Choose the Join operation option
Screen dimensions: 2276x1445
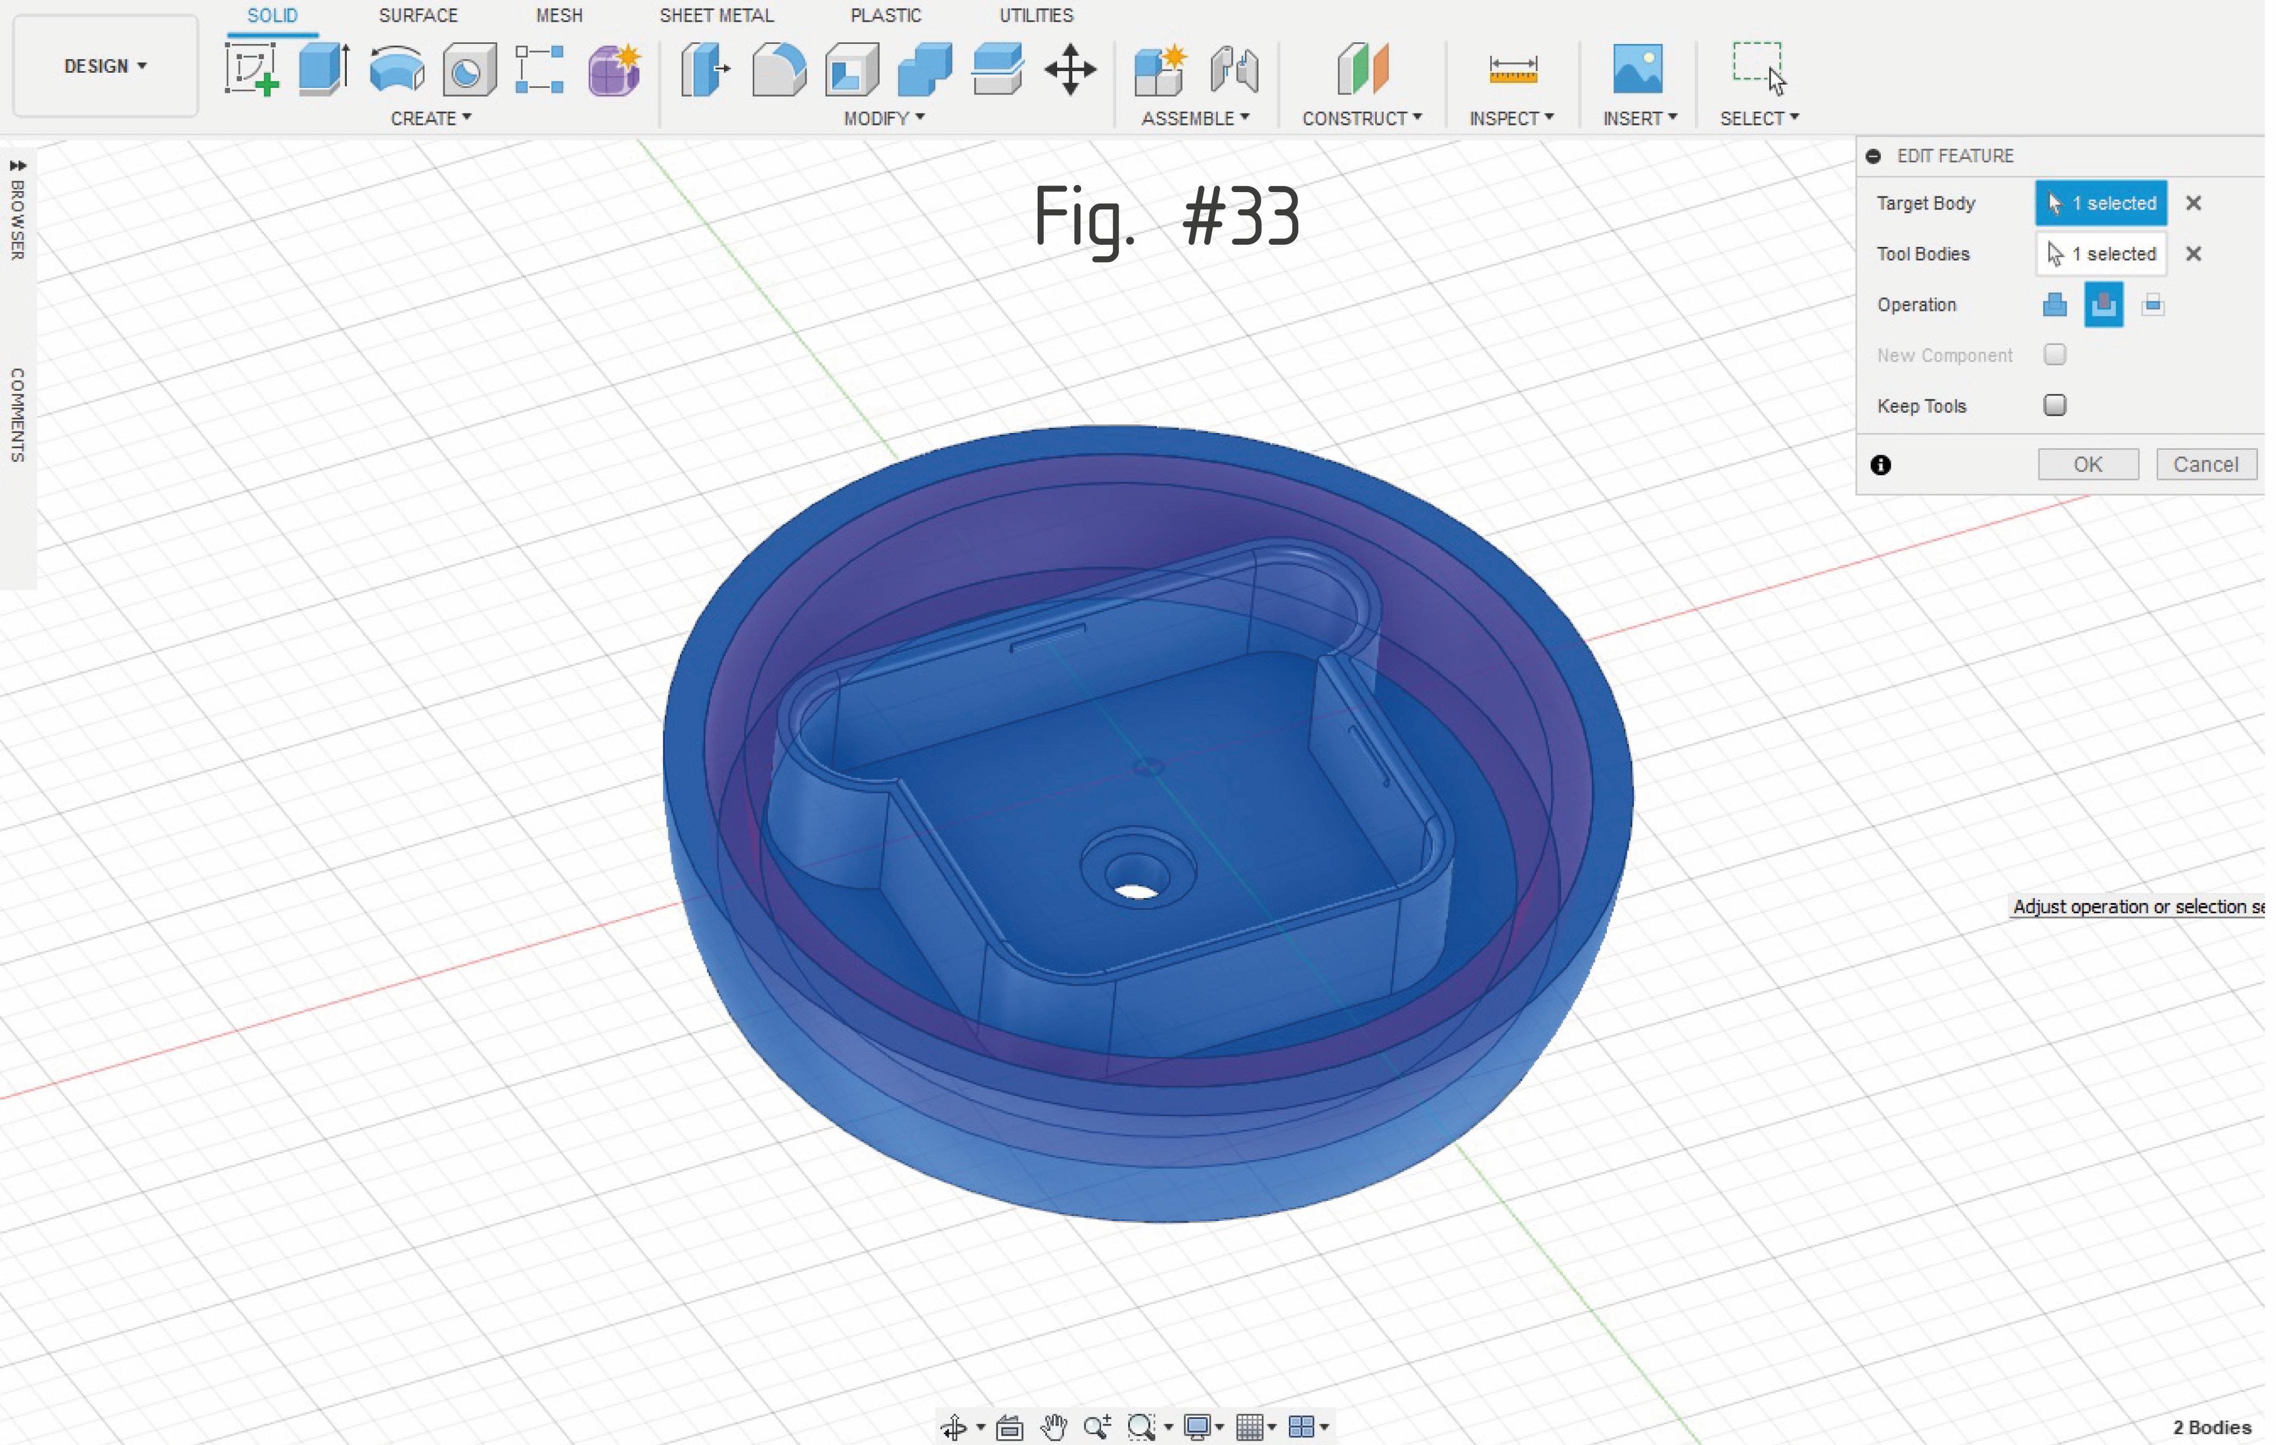(2054, 305)
